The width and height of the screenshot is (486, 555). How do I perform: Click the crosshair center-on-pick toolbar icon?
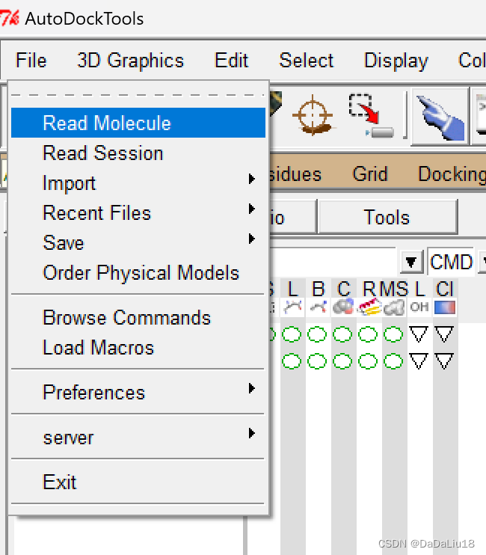click(x=313, y=115)
